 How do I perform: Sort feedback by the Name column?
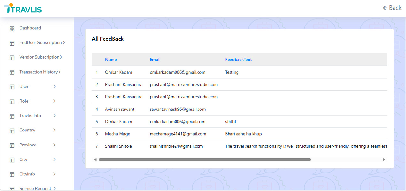111,60
